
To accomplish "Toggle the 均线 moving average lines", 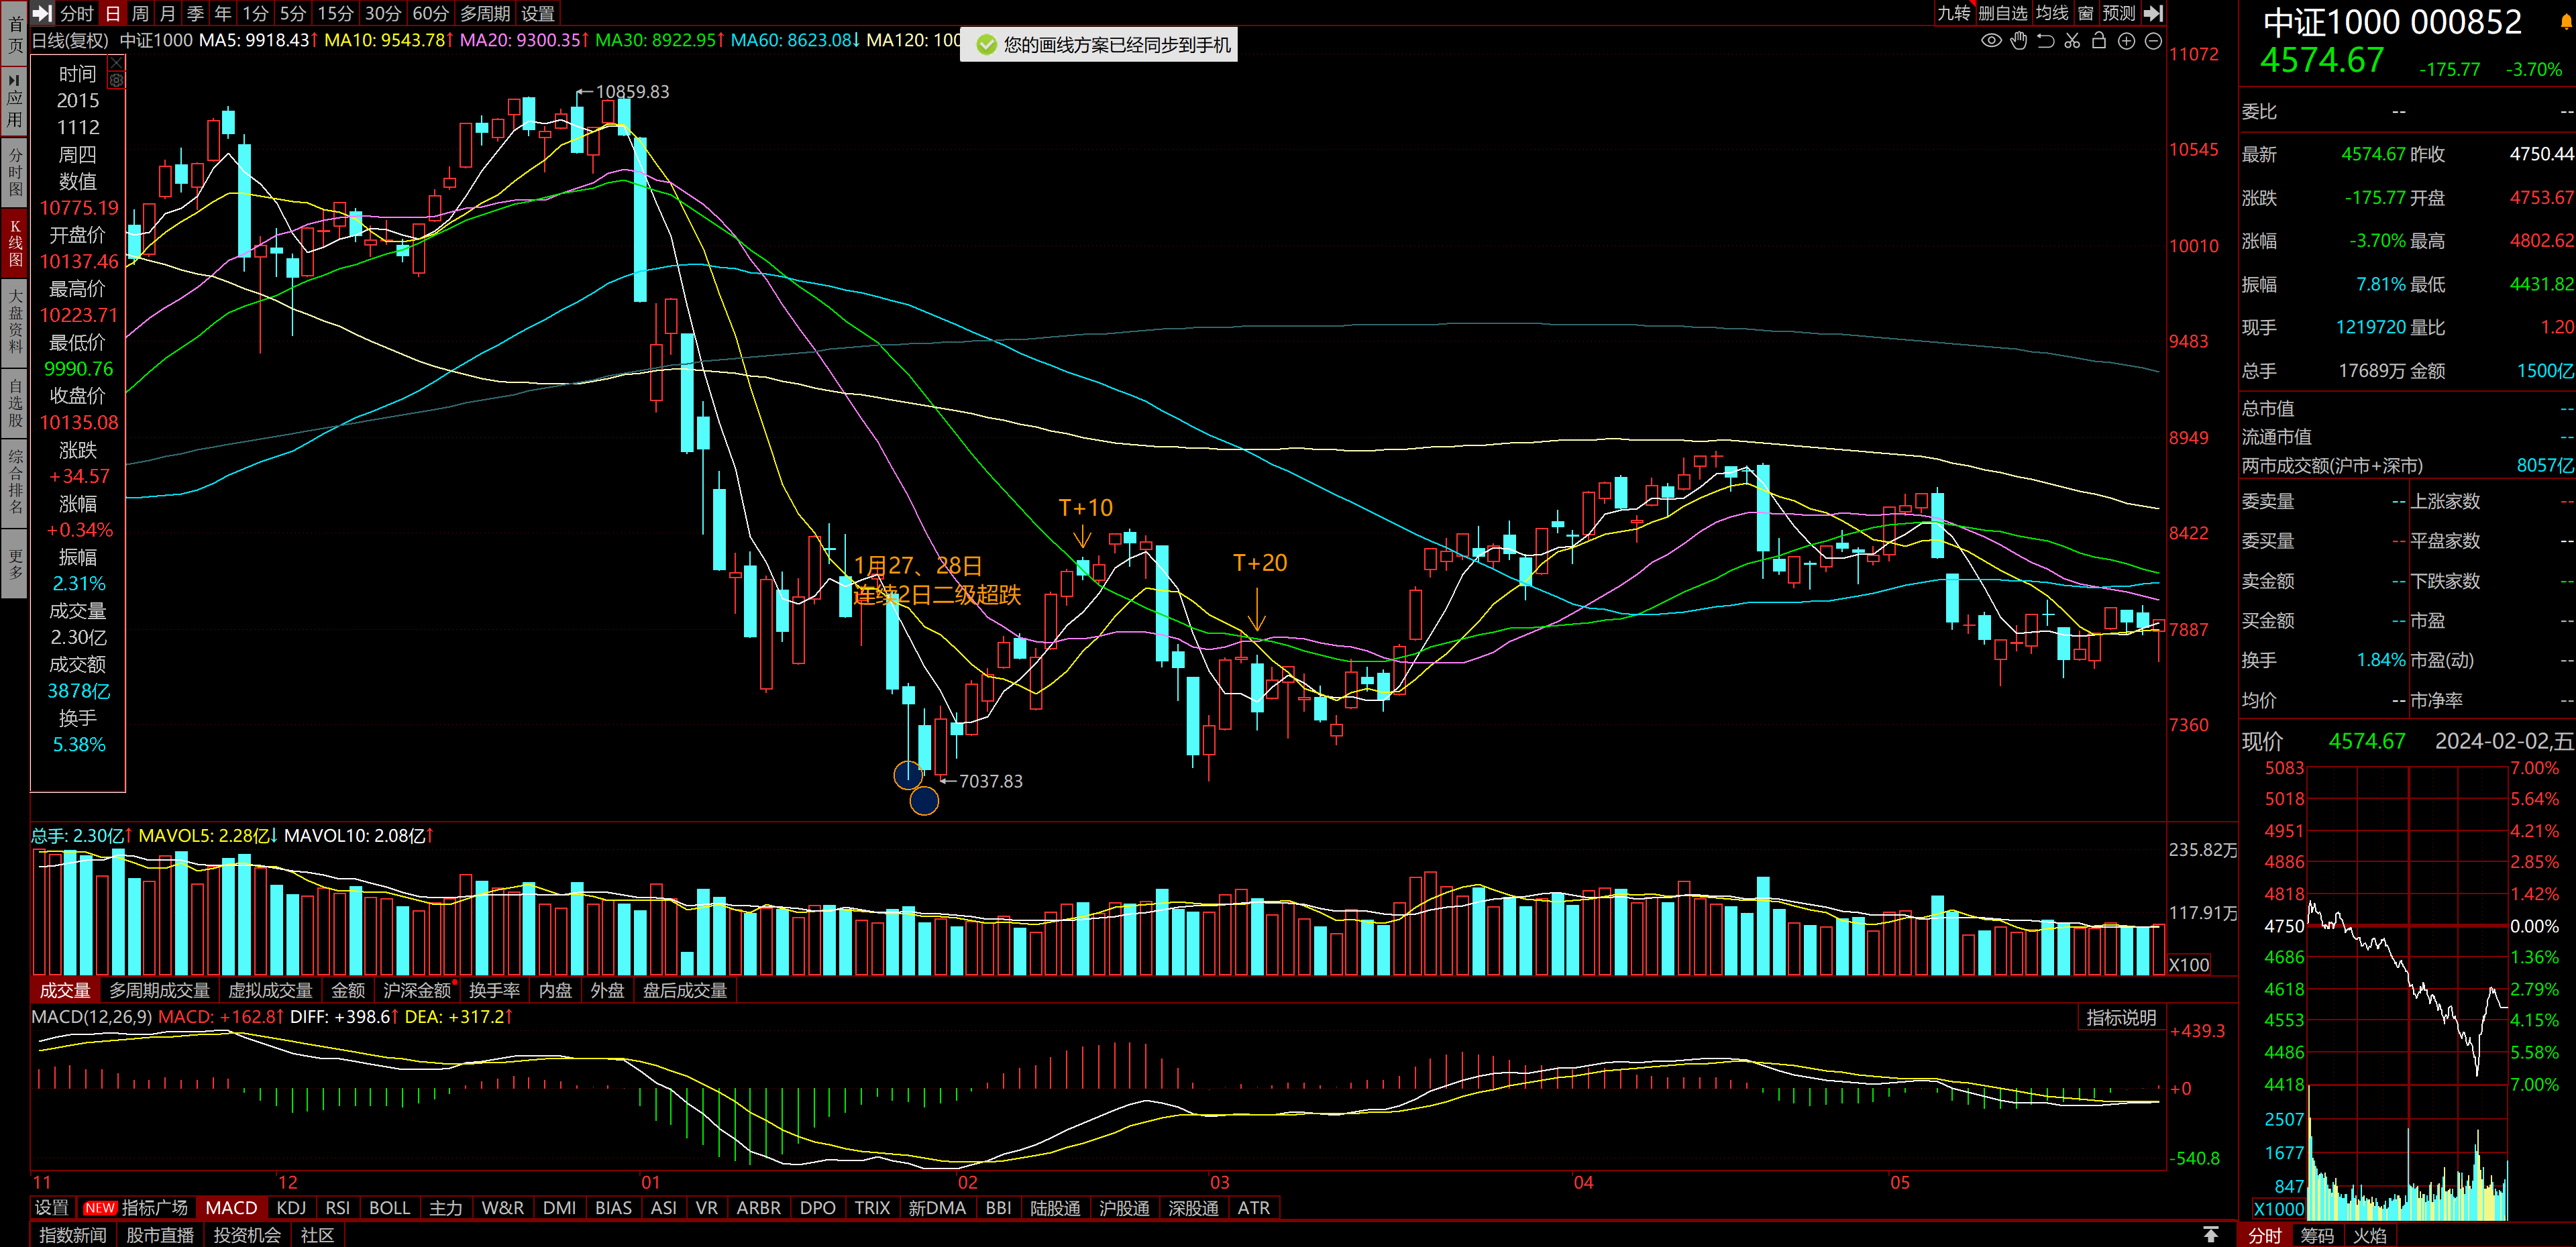I will pos(2051,13).
